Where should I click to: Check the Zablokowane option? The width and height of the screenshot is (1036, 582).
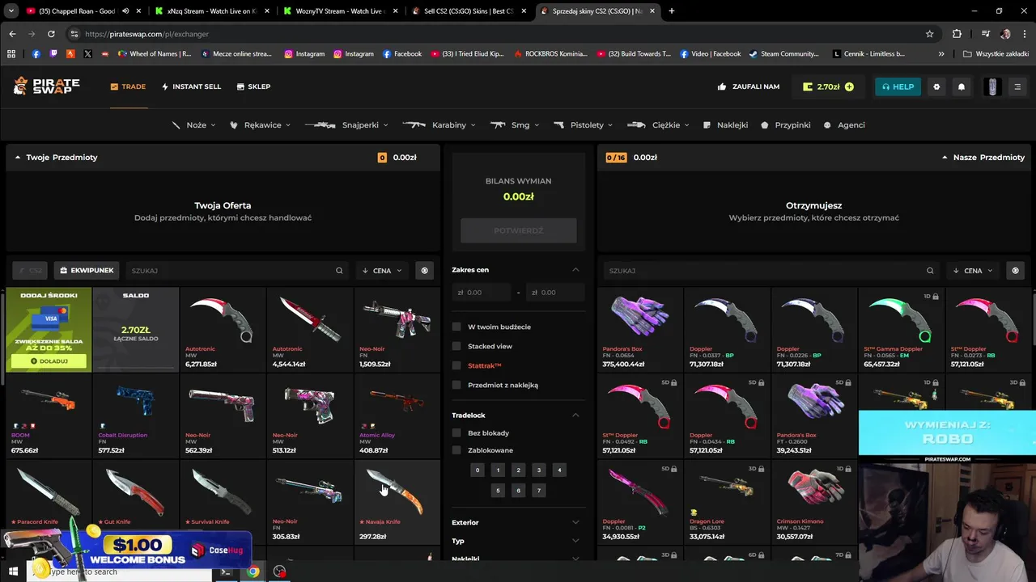coord(456,450)
